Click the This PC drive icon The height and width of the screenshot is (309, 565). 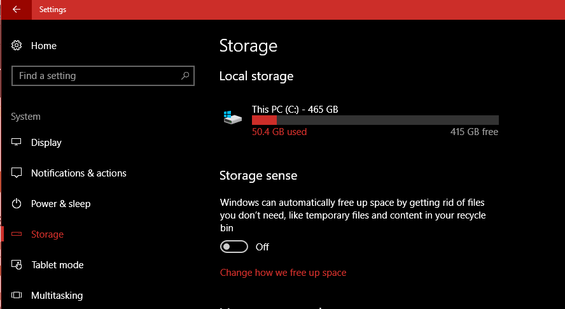click(233, 118)
